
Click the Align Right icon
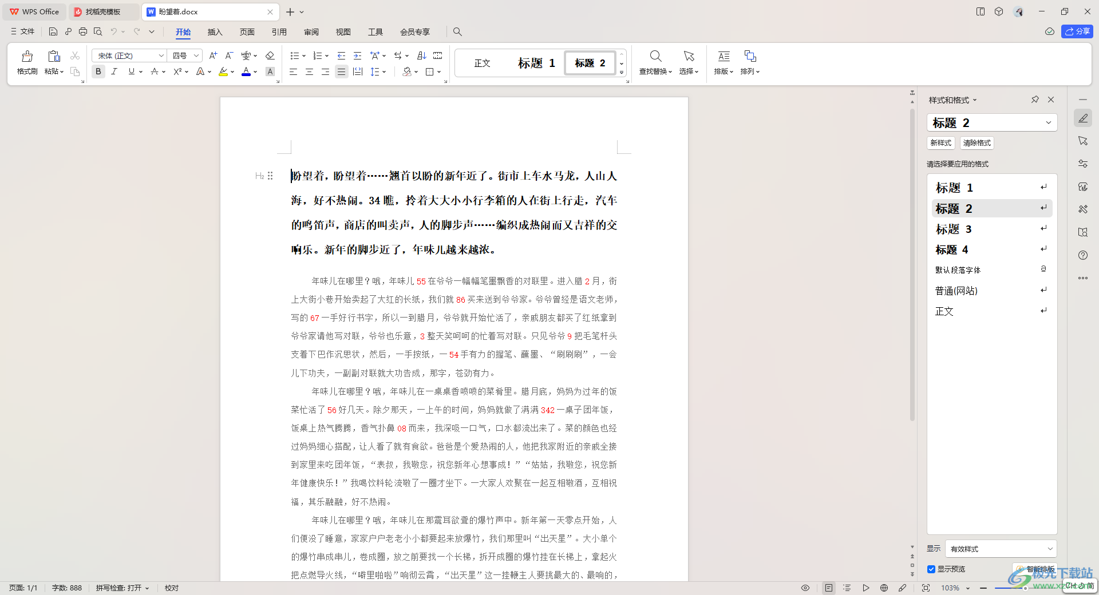coord(325,72)
